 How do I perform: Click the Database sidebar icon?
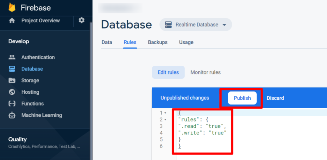point(12,69)
